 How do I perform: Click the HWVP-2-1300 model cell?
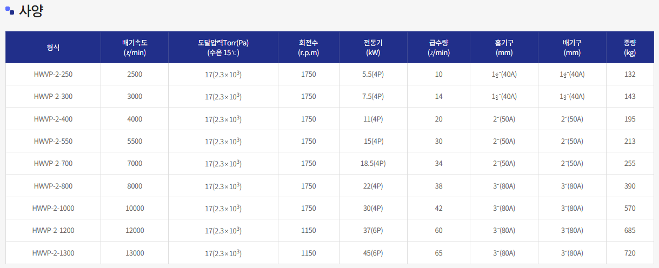click(53, 253)
